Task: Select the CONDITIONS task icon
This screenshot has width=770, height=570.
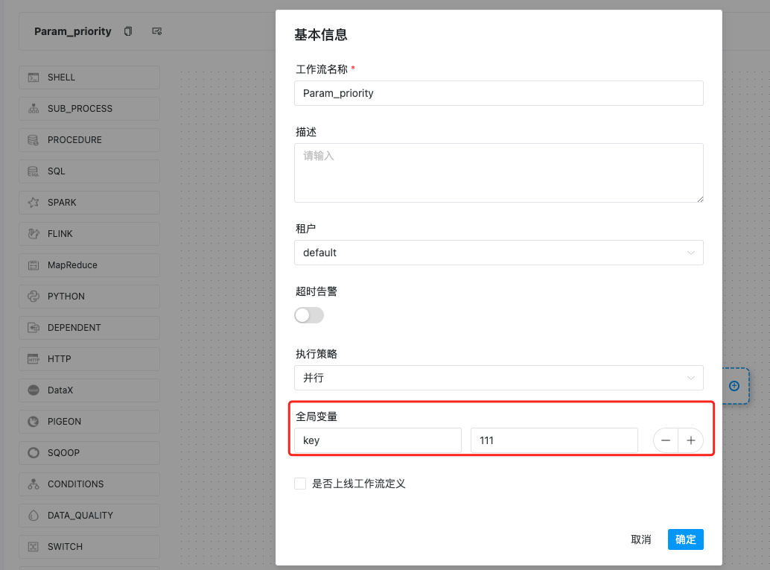Action: click(x=34, y=484)
